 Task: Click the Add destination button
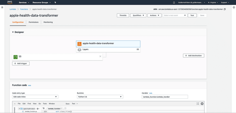[194, 56]
